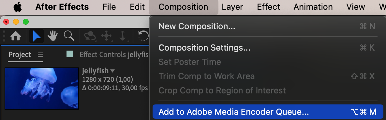The height and width of the screenshot is (120, 386).
Task: Select the Rotation tool
Action: [x=143, y=36]
